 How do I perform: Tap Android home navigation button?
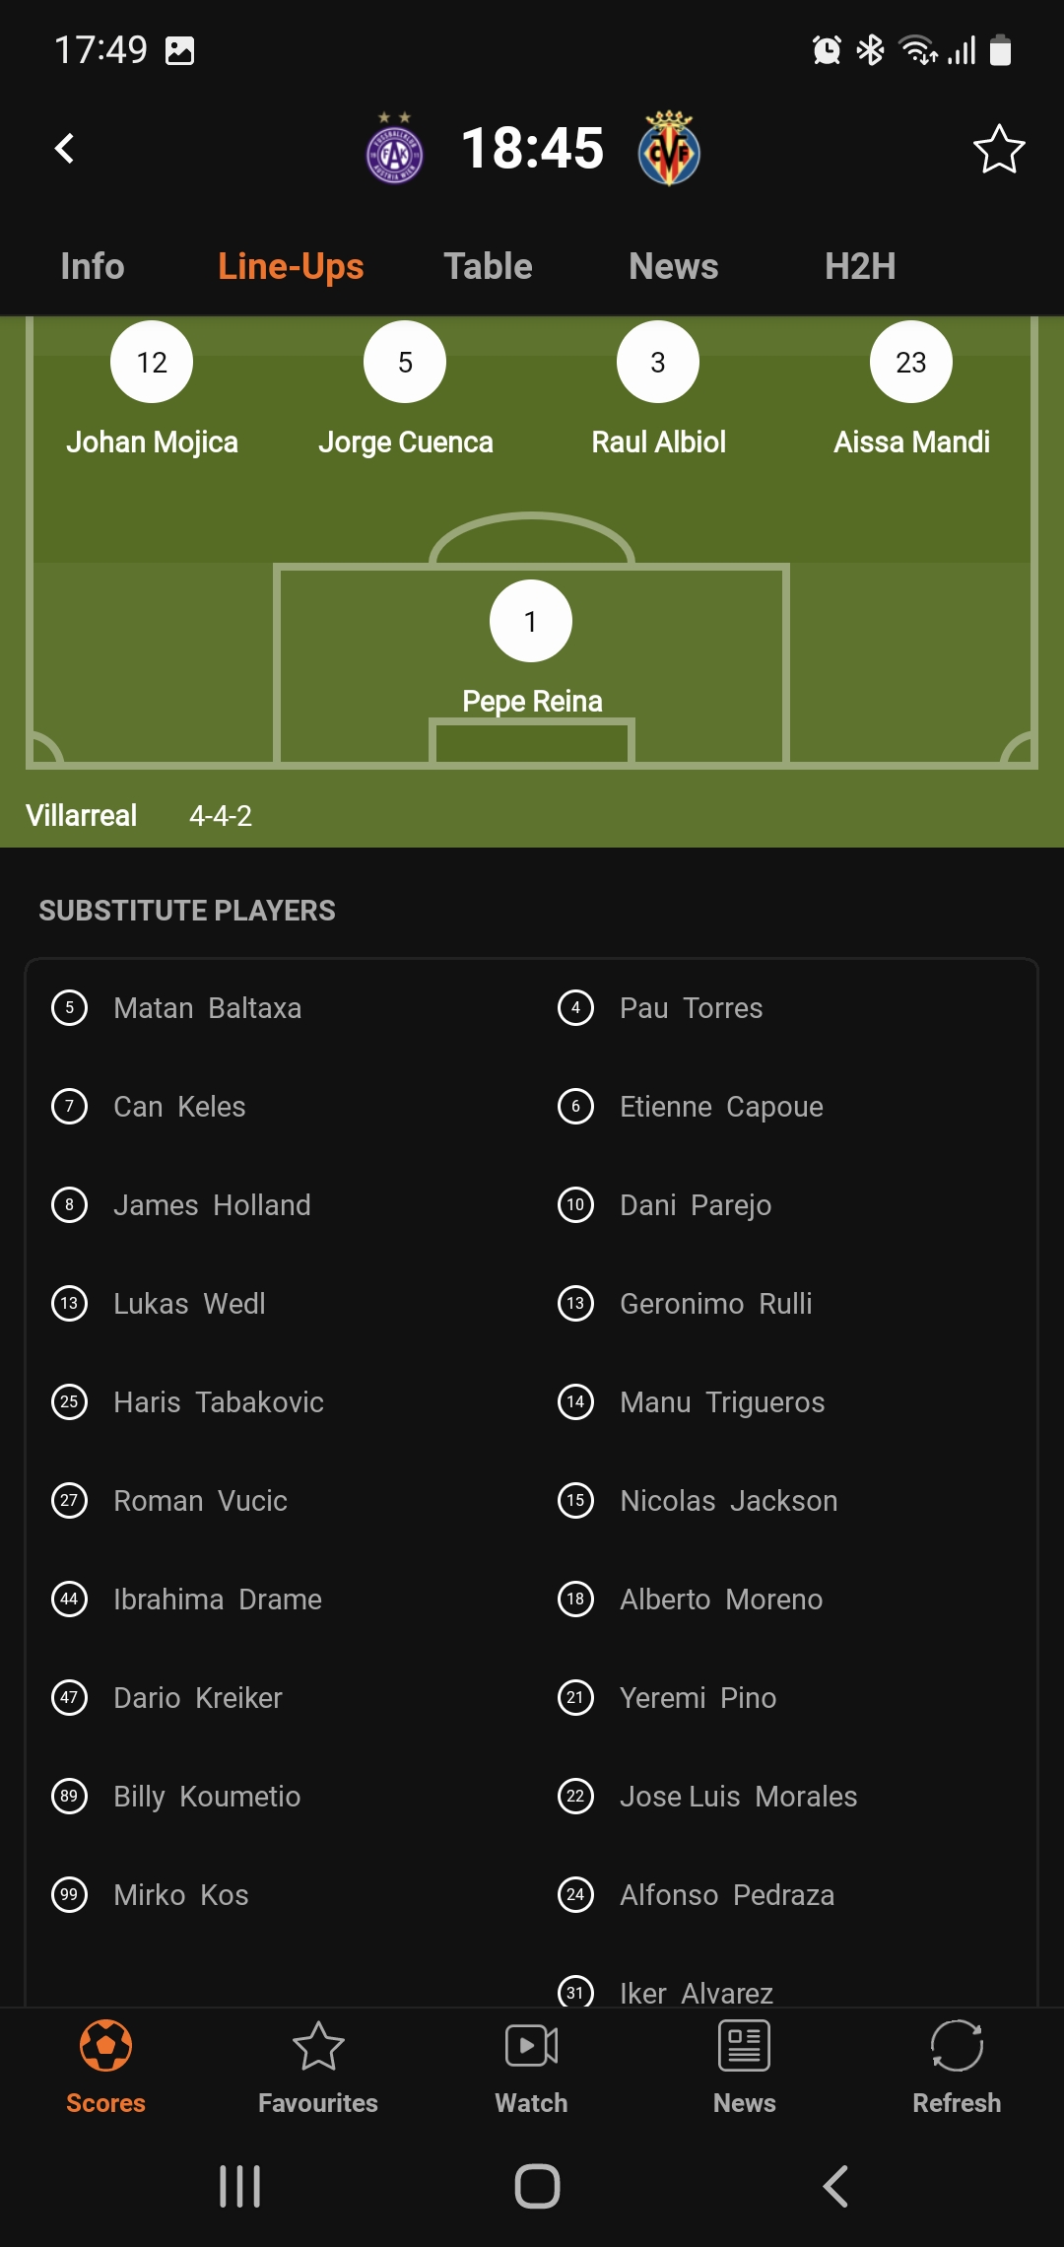[537, 2186]
